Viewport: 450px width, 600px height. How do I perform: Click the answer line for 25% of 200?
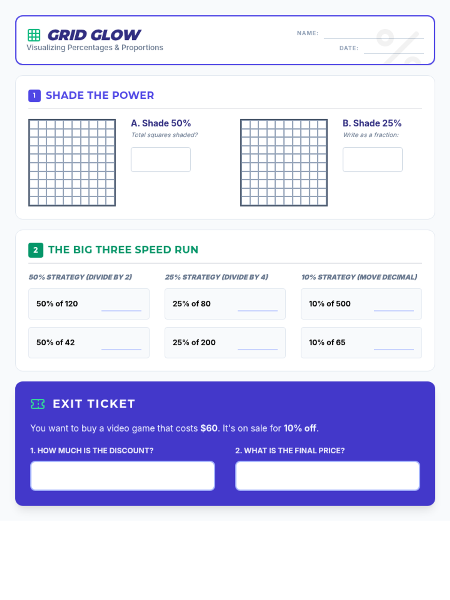pos(258,349)
